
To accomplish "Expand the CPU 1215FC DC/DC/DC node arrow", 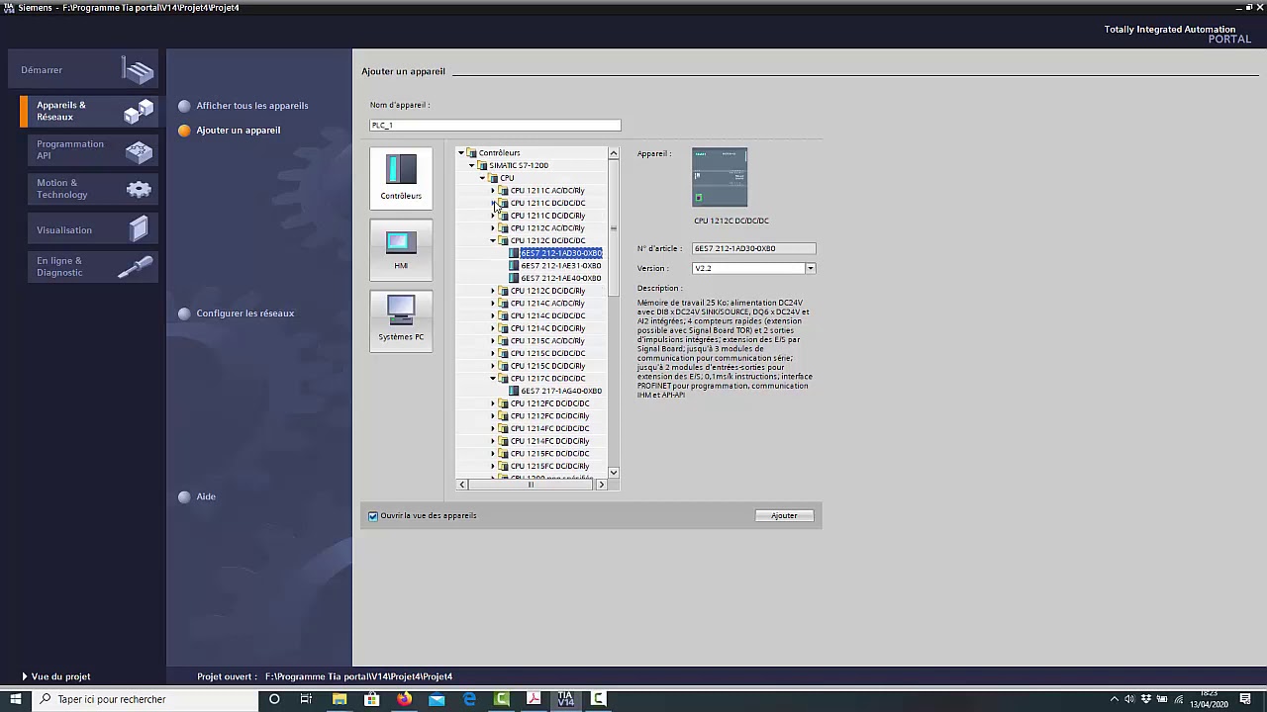I will coord(493,454).
